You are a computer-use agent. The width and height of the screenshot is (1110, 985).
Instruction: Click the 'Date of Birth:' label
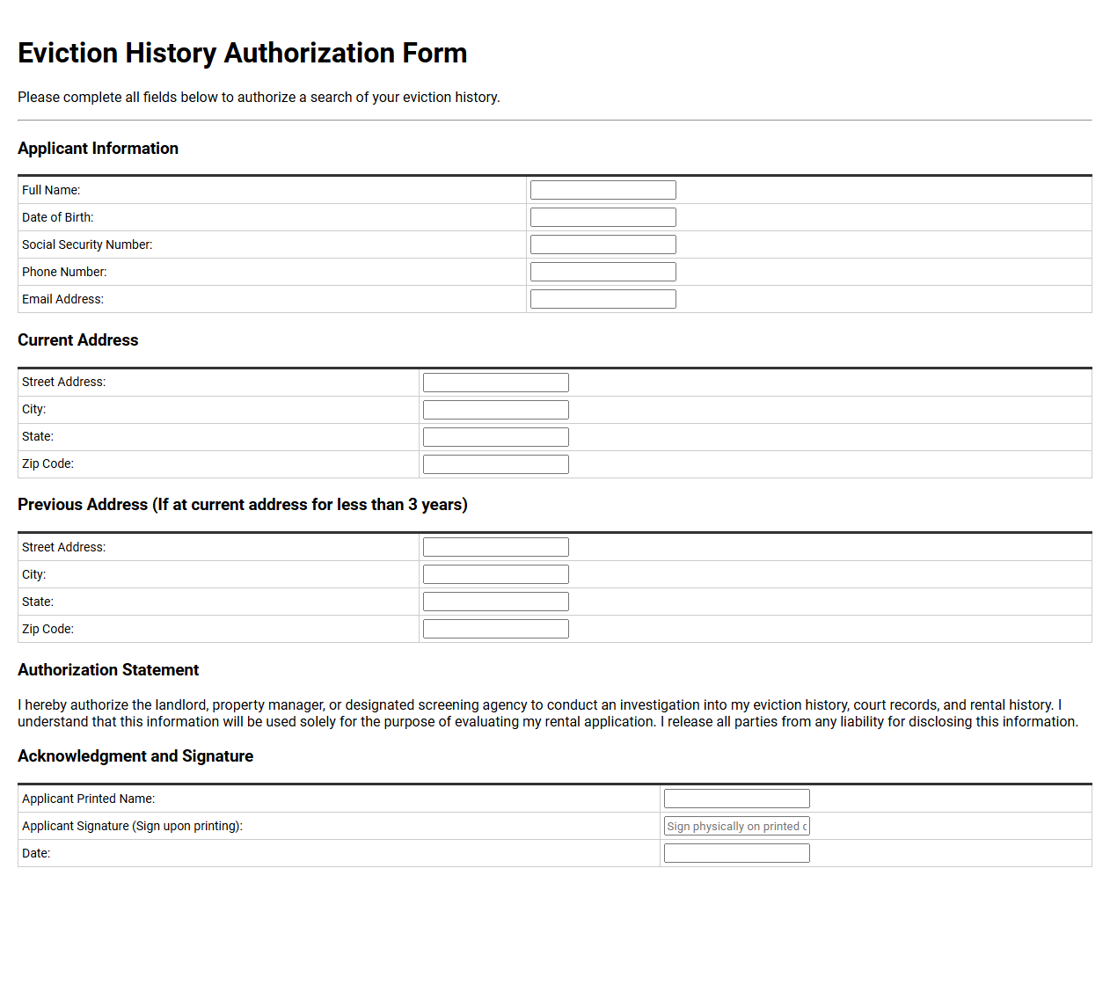point(58,217)
